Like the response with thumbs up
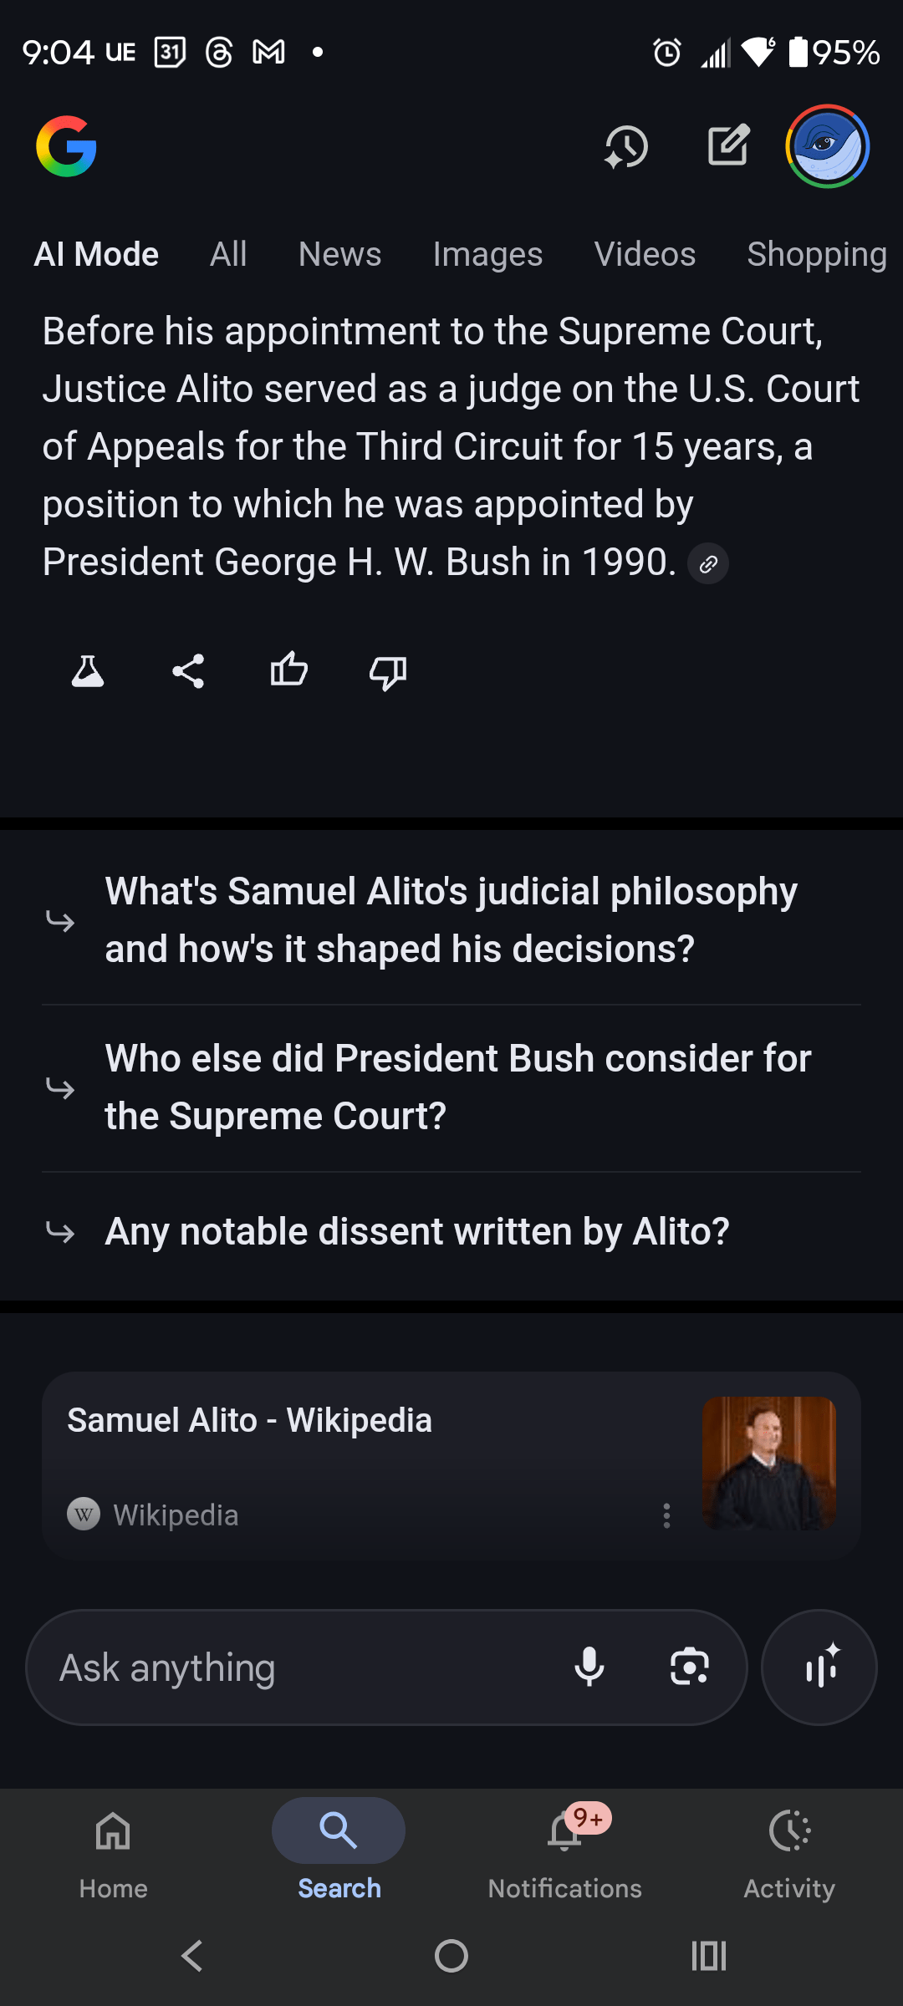Image resolution: width=903 pixels, height=2006 pixels. tap(289, 670)
